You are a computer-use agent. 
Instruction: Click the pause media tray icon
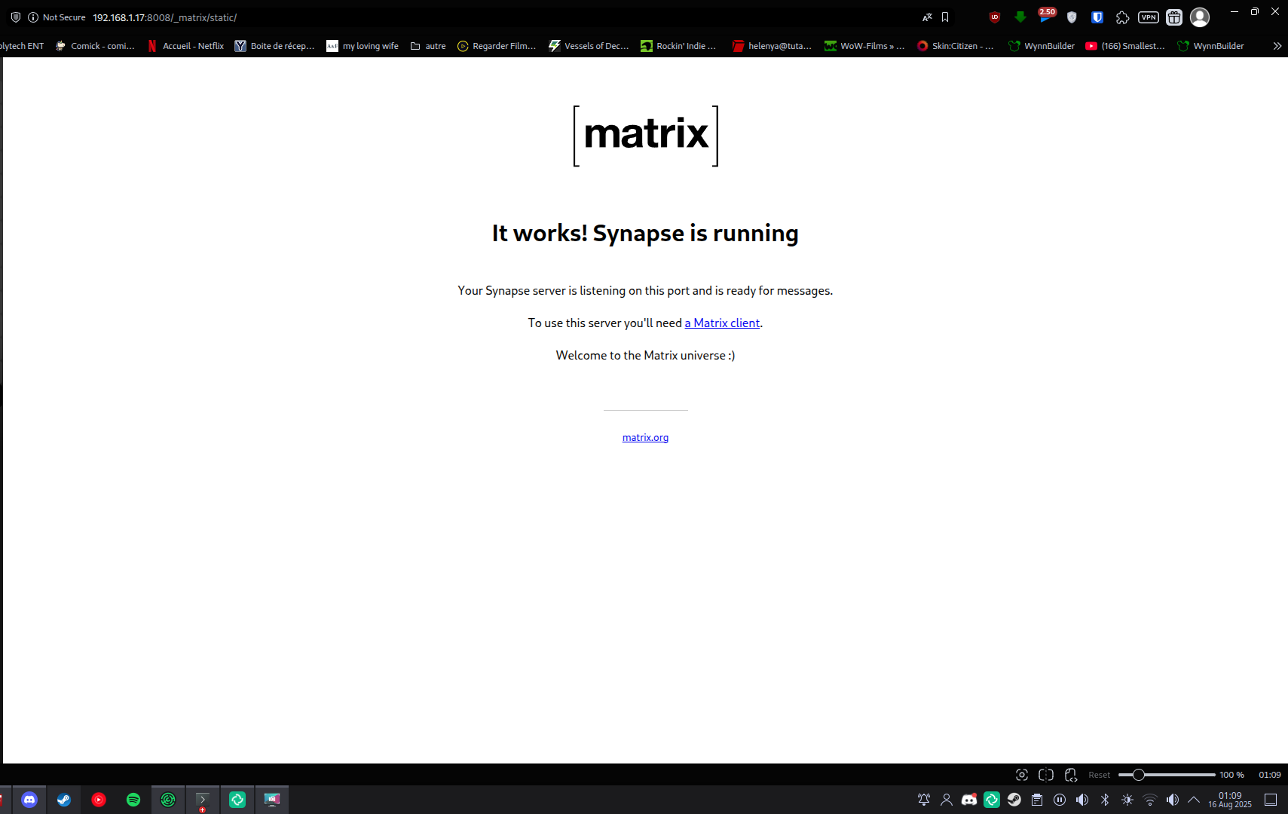1060,800
